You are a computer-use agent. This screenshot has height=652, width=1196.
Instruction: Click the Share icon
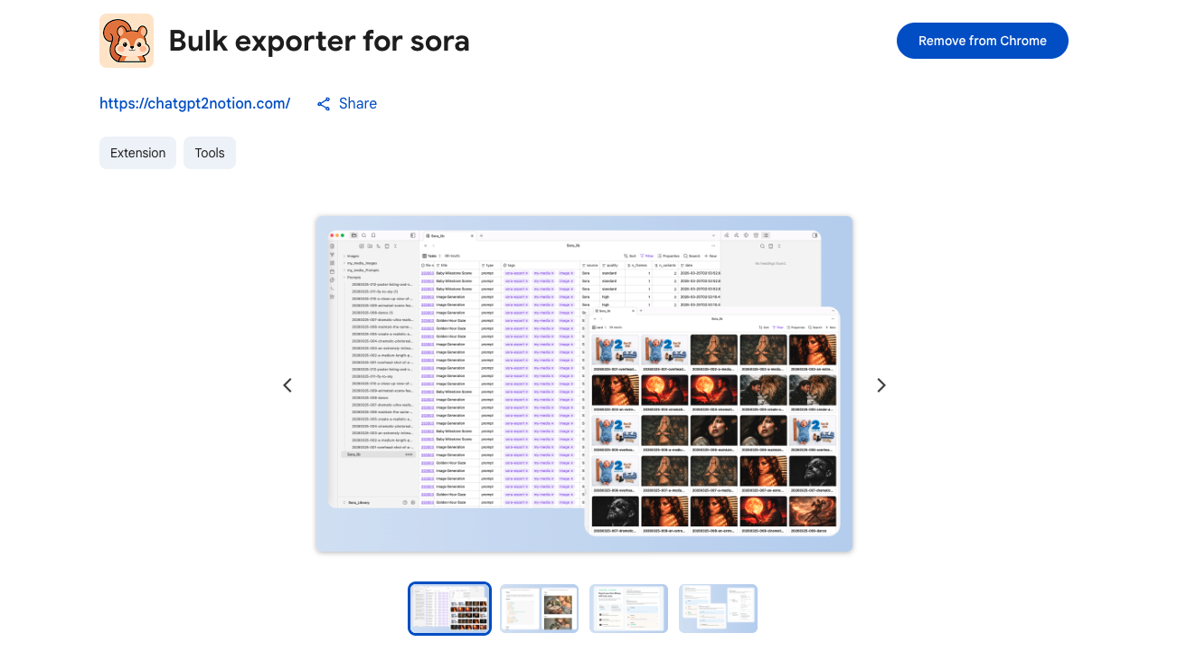324,104
